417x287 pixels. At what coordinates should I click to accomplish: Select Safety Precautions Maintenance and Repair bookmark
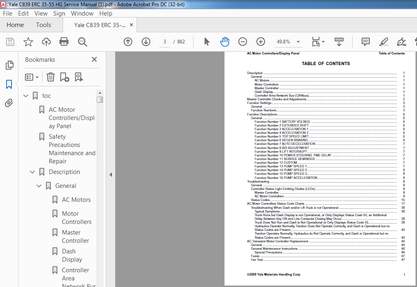(72, 149)
